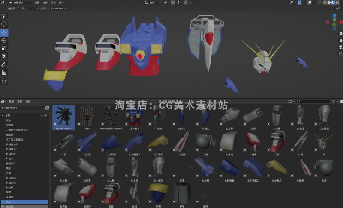Expand the 机甲 catalog node
This screenshot has height=208, width=343.
coord(6,159)
